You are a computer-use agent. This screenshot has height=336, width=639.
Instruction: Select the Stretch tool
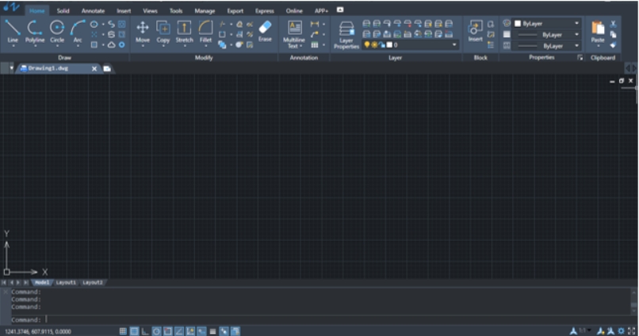[184, 31]
